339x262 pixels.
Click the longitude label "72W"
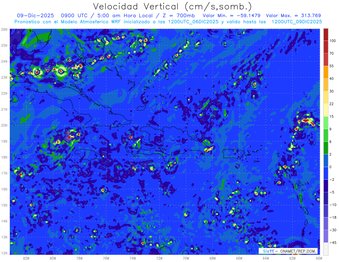pyautogui.click(x=159, y=258)
